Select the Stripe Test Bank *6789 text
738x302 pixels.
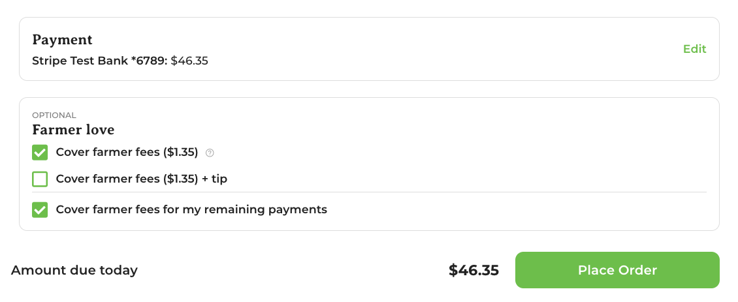click(100, 61)
